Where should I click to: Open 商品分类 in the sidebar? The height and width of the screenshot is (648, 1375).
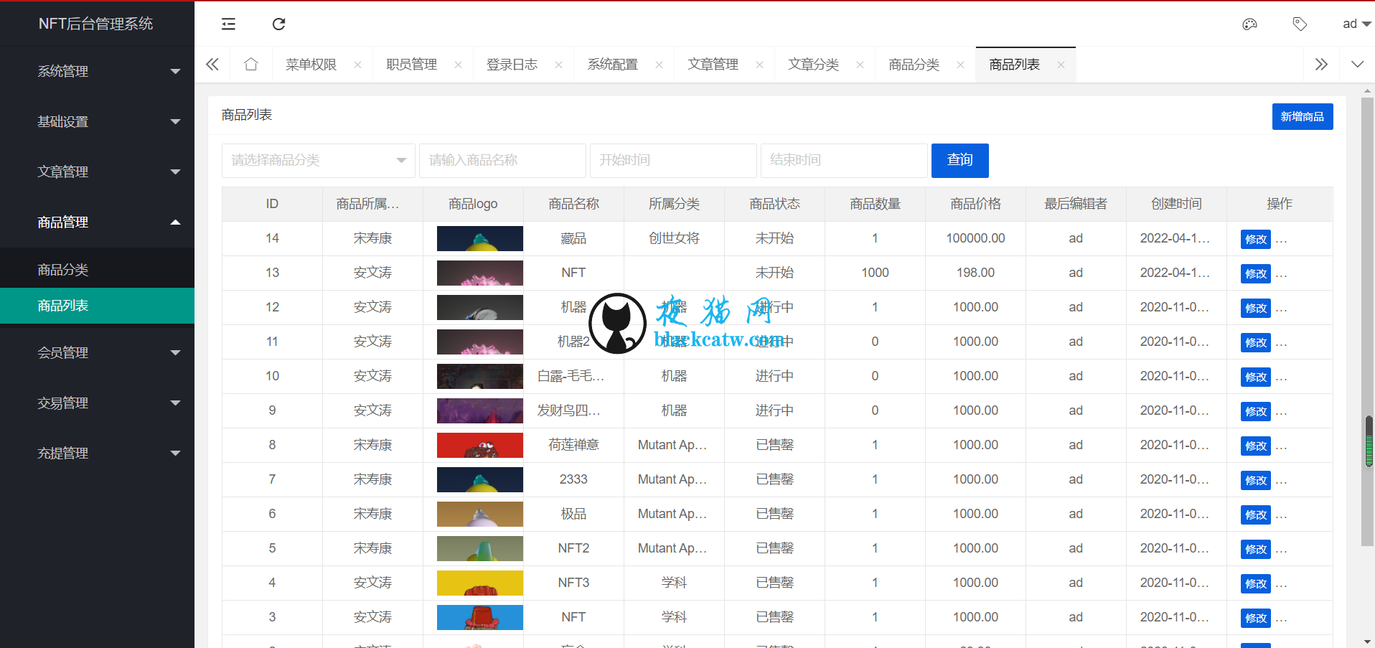[x=97, y=270]
